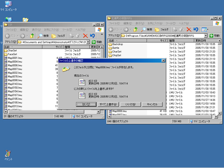Click the Cancel button in overwrite dialog

152,104
